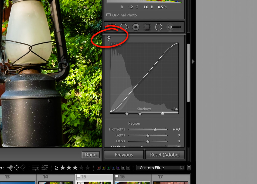Viewport: 257px width, 184px height.
Task: Toggle the blue color label filter
Action: point(113,168)
